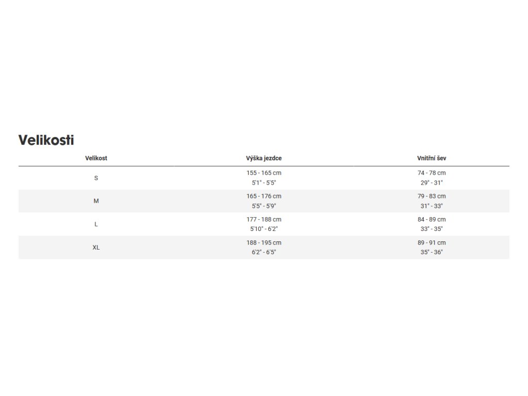528x396 pixels.
Task: Click inseam value 74 - 78 cm
Action: tap(432, 173)
